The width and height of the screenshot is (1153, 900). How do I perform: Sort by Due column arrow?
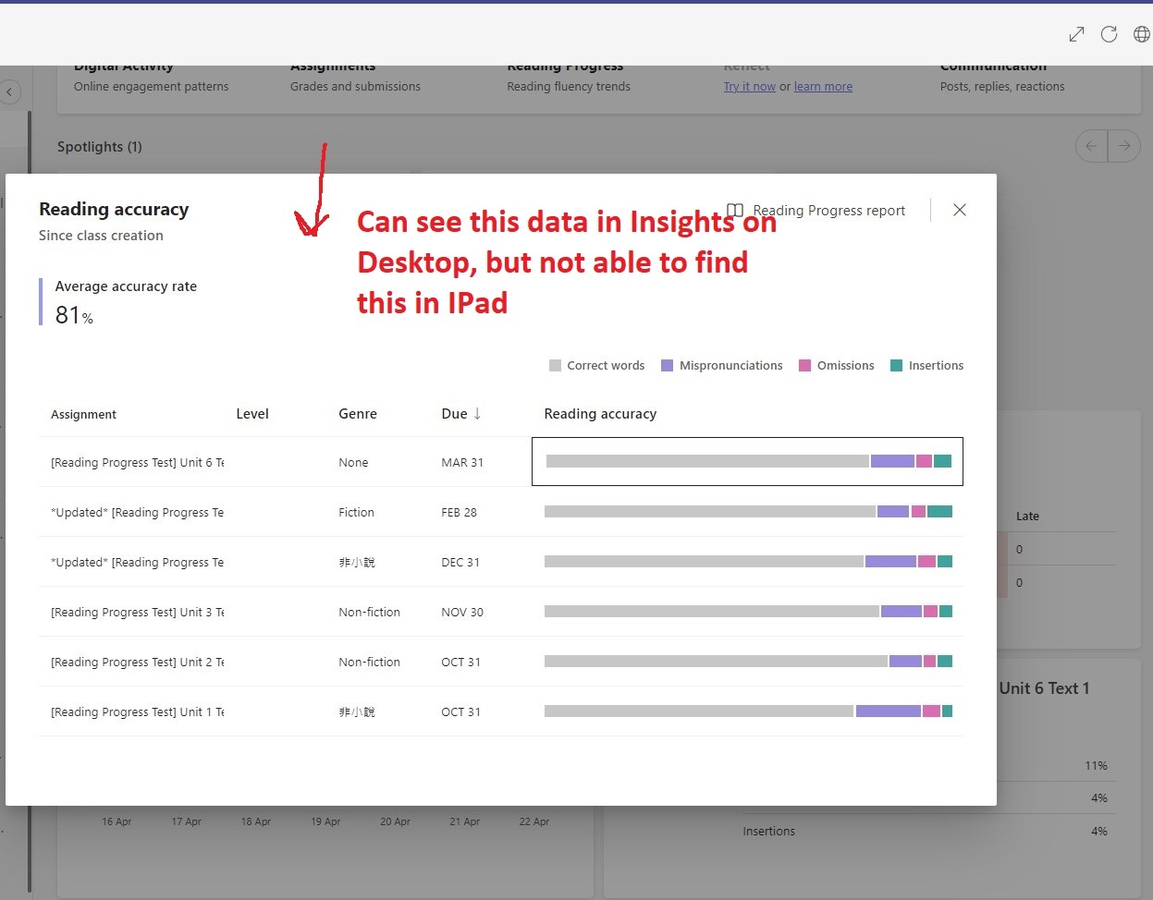tap(477, 414)
